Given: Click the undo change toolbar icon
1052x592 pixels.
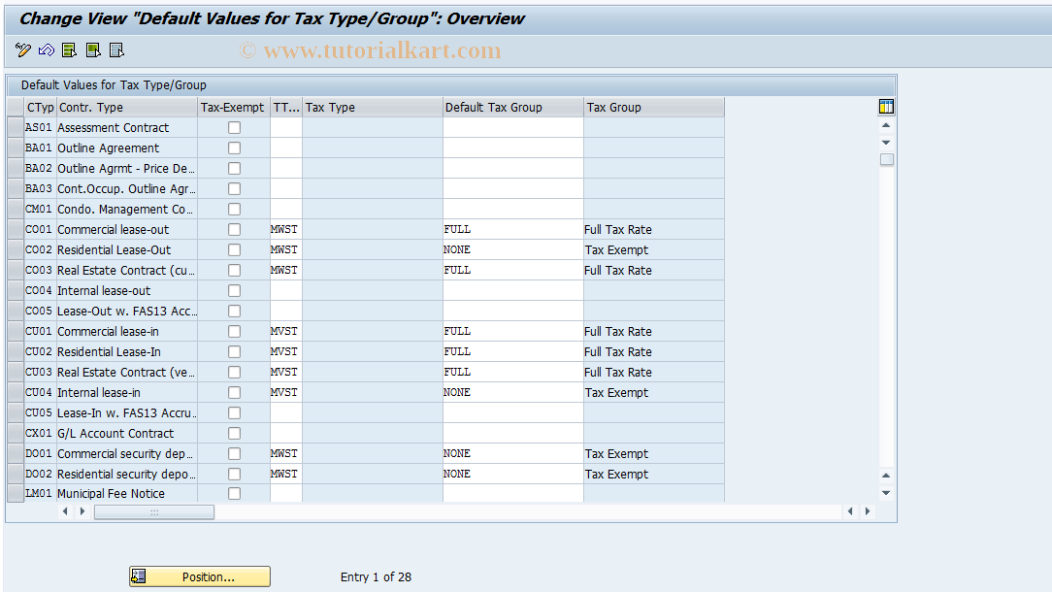Looking at the screenshot, I should tap(47, 49).
